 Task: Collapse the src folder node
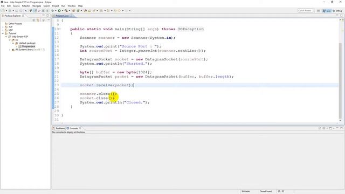pyautogui.click(x=10, y=40)
